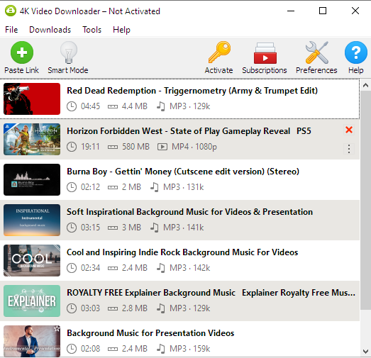Select ROYALTY FREE Explainer Background Music title
Image resolution: width=371 pixels, height=358 pixels.
(x=211, y=293)
